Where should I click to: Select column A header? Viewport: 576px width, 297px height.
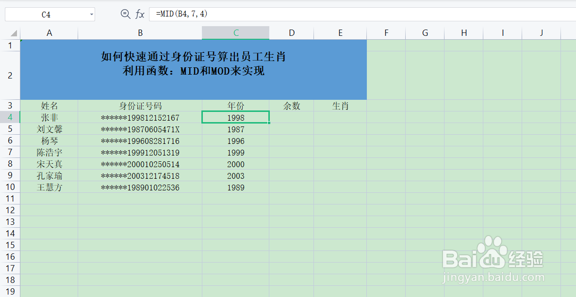(49, 33)
